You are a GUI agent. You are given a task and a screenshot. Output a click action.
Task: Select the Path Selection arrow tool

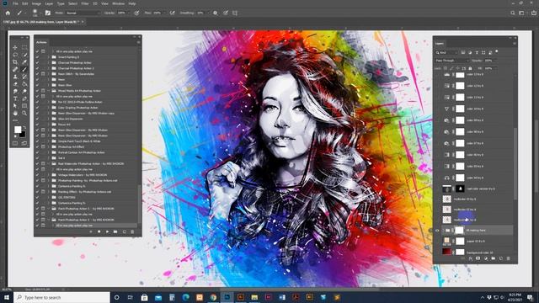pyautogui.click(x=15, y=106)
